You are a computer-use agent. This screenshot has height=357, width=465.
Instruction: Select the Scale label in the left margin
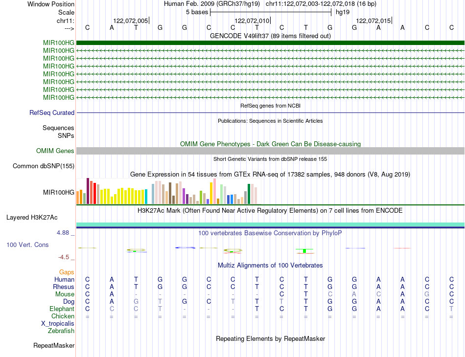pyautogui.click(x=66, y=12)
